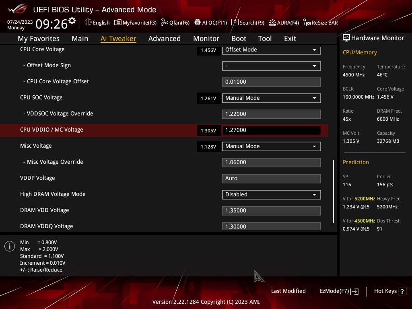The height and width of the screenshot is (309, 412).
Task: Click the settings list scrollbar
Action: click(x=334, y=192)
